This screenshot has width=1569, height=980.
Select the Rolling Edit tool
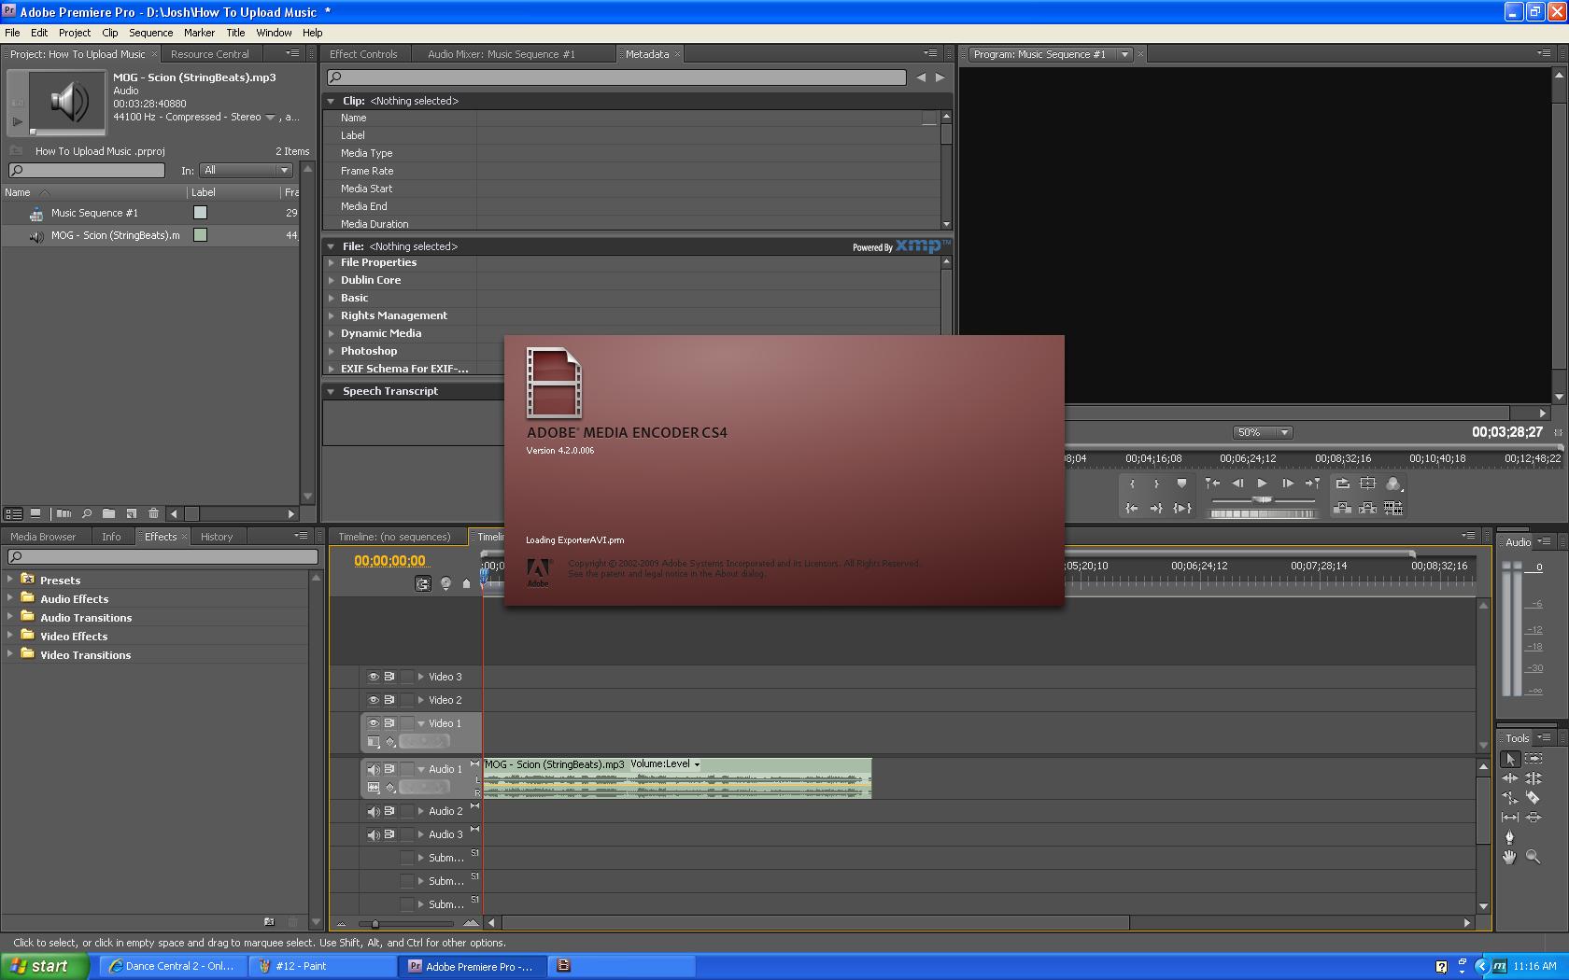point(1534,778)
